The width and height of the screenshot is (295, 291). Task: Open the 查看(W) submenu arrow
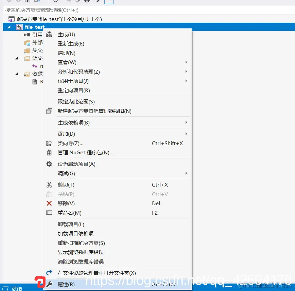pos(186,62)
